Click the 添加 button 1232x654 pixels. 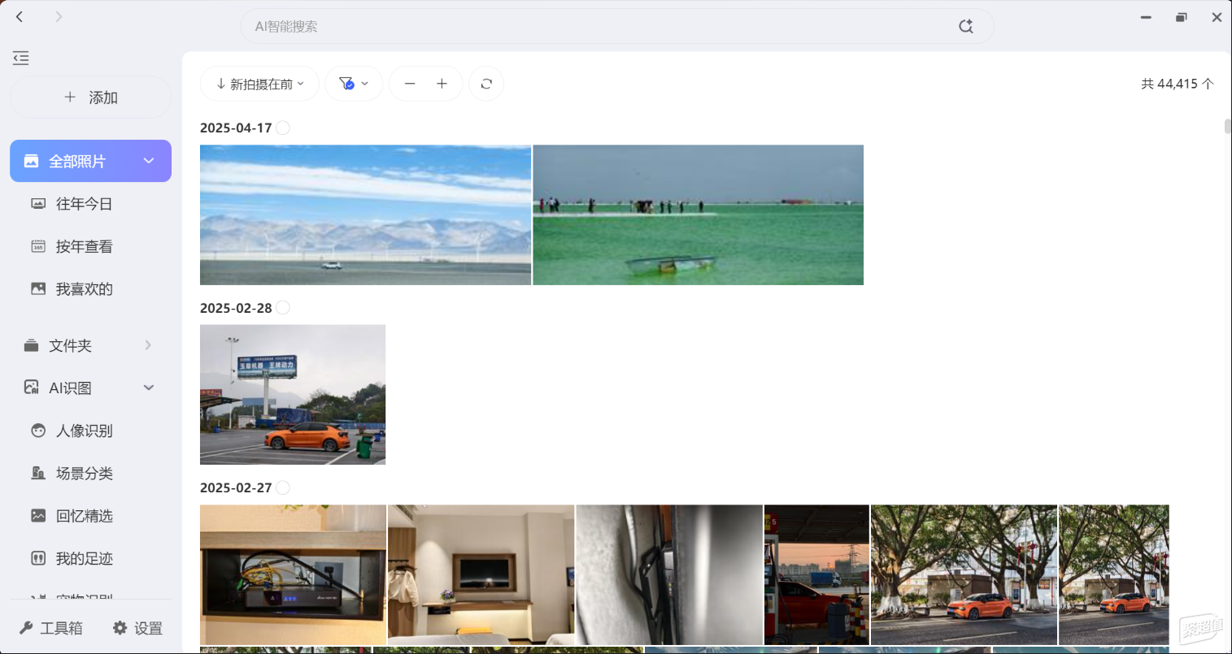coord(90,97)
